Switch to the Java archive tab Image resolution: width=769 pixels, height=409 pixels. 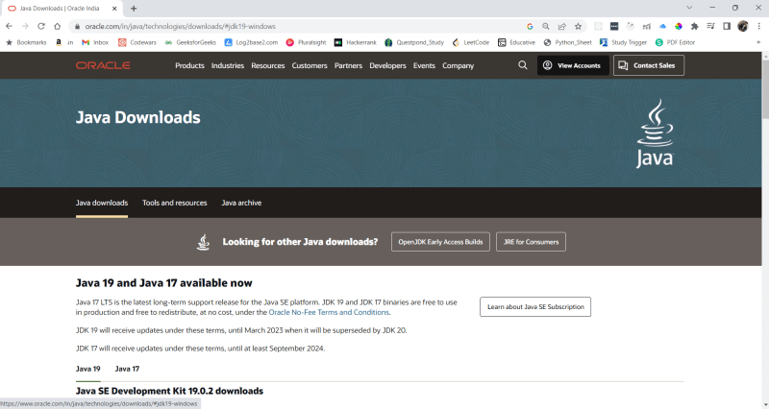click(x=241, y=203)
